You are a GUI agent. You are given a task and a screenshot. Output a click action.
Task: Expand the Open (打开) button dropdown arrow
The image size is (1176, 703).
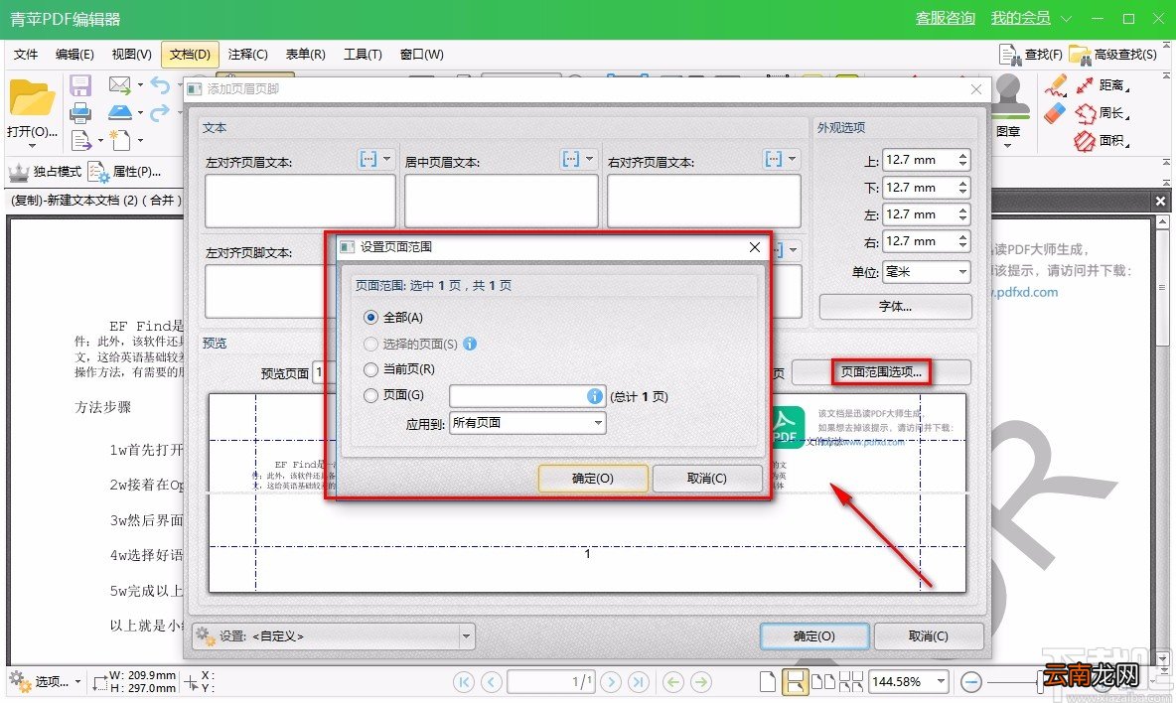coord(32,145)
